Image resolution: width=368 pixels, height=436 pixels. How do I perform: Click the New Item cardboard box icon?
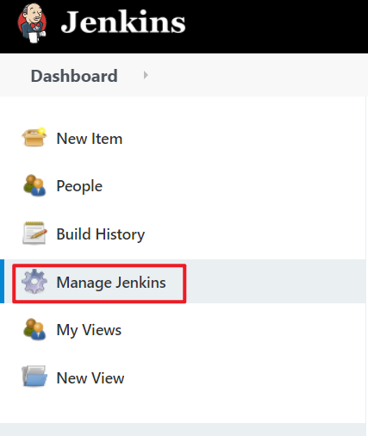point(34,137)
